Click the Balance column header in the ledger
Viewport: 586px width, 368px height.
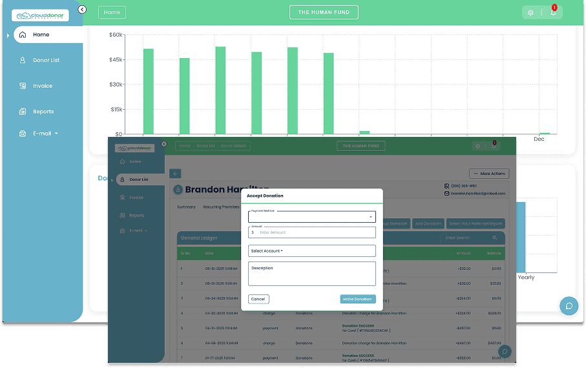coord(494,253)
